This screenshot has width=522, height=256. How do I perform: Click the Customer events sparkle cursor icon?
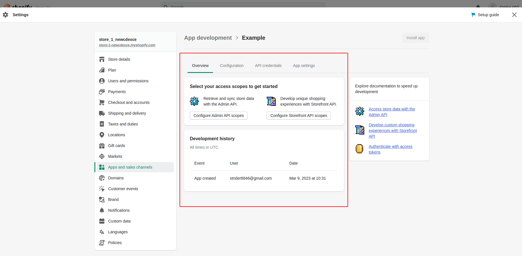coord(102,189)
